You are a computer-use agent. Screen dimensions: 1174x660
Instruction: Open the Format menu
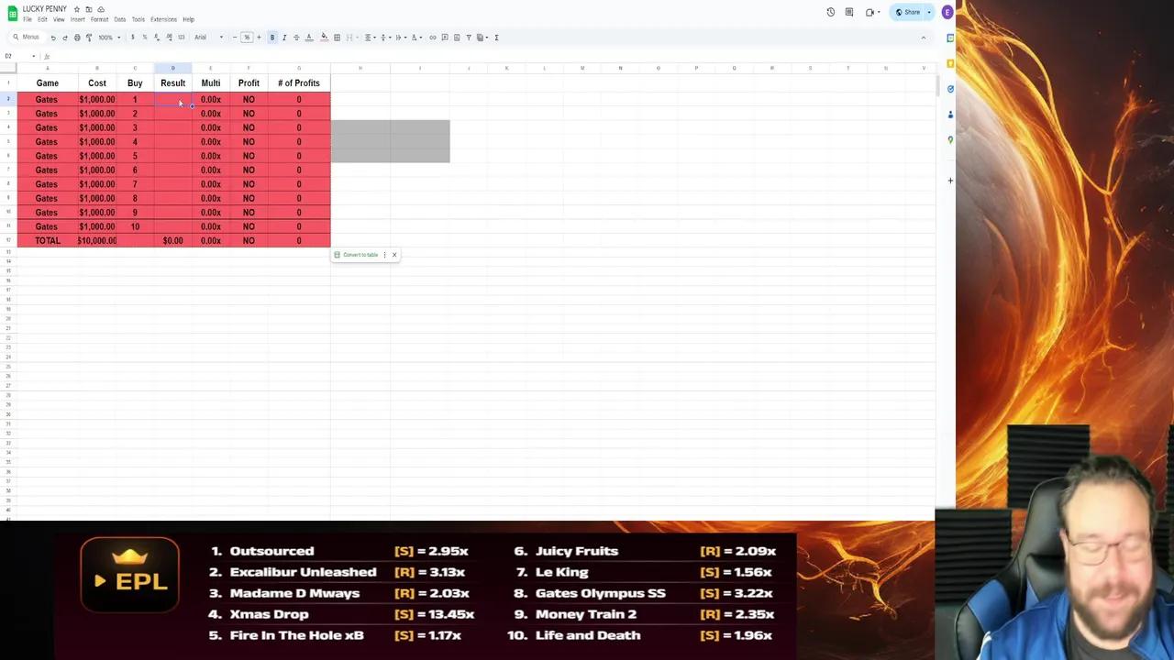[99, 19]
